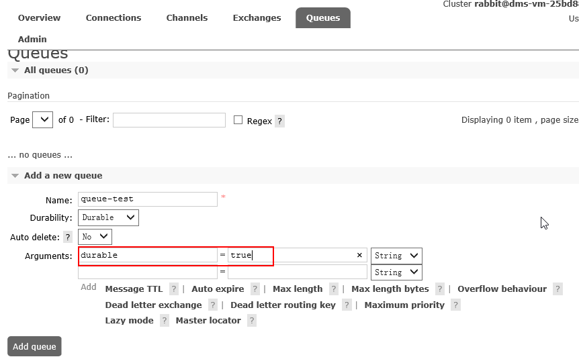This screenshot has width=579, height=359.
Task: Click the queue Filter text field
Action: (169, 120)
